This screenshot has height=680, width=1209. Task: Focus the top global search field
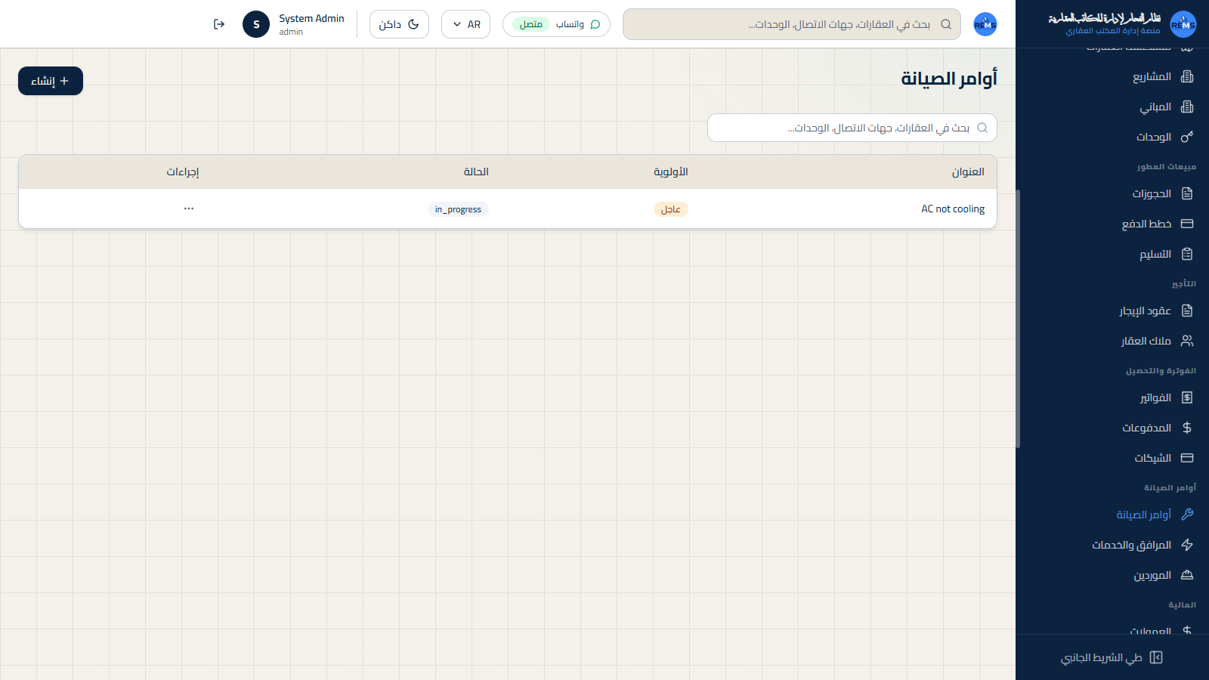792,24
